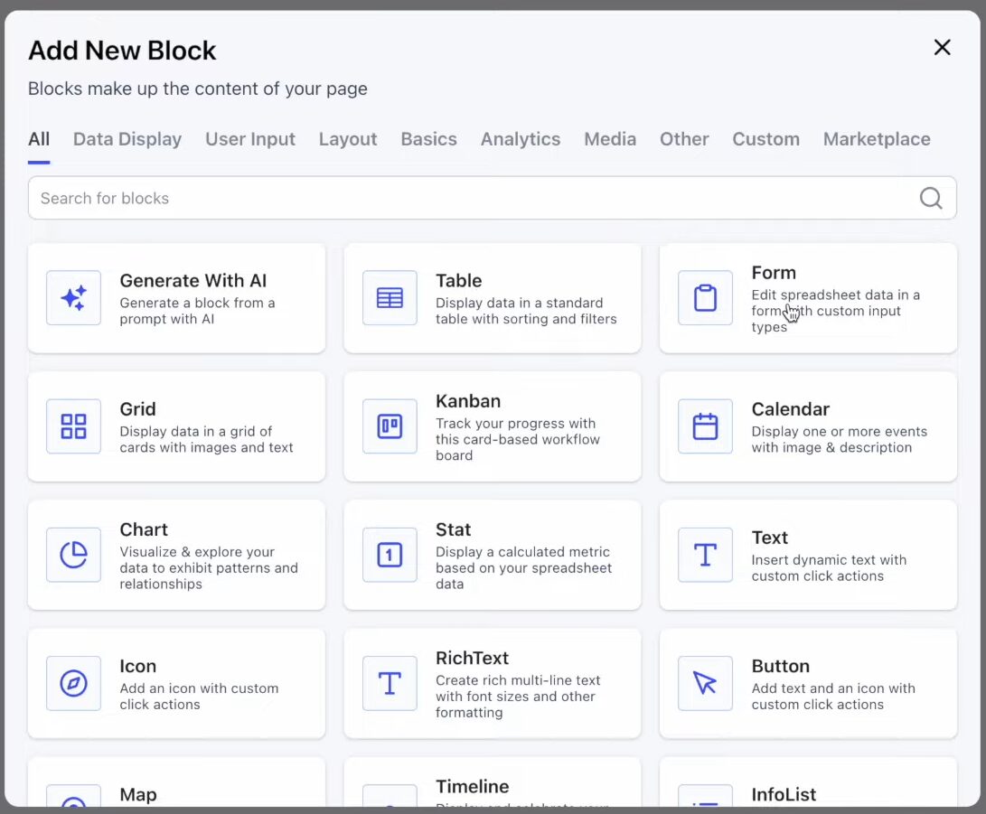Open the Other tab
This screenshot has height=814, width=986.
click(684, 139)
